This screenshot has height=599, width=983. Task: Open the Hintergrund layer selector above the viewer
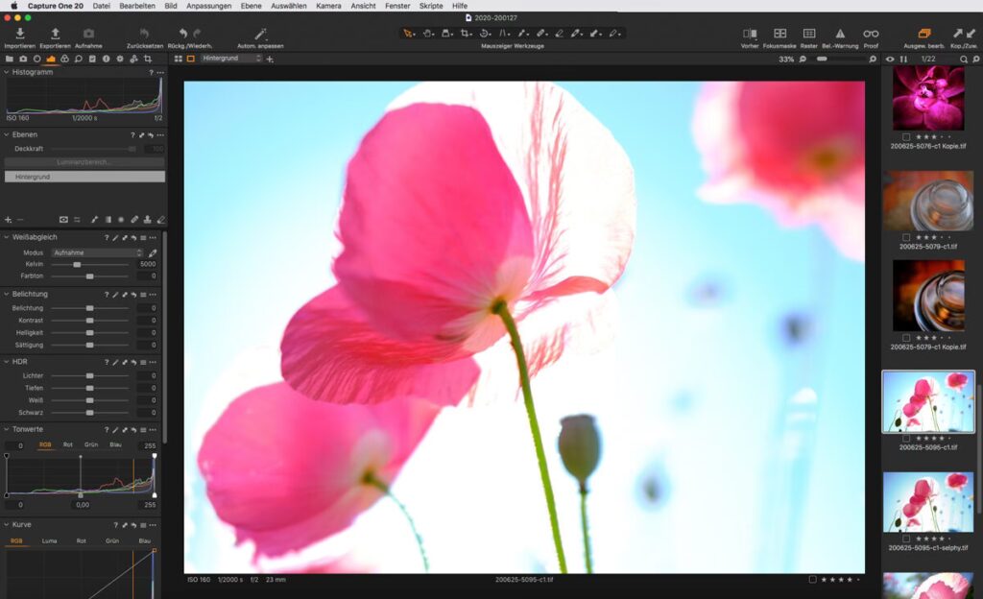[x=231, y=59]
